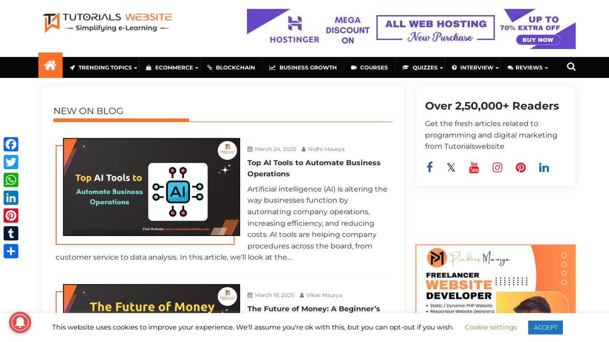Open The Future of Money article title
The image size is (609, 342).
pyautogui.click(x=313, y=309)
